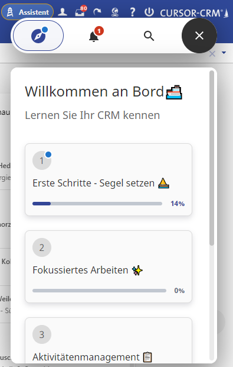Screen dimensions: 233x367
Task: Open the help question mark icon
Action: pyautogui.click(x=132, y=12)
